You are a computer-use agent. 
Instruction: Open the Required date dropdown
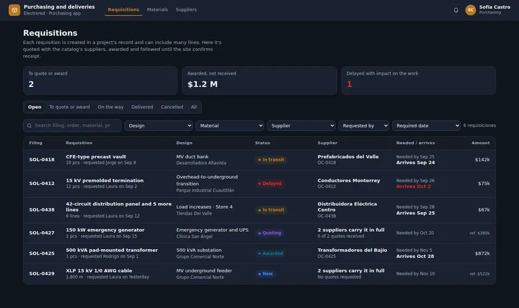click(x=427, y=126)
